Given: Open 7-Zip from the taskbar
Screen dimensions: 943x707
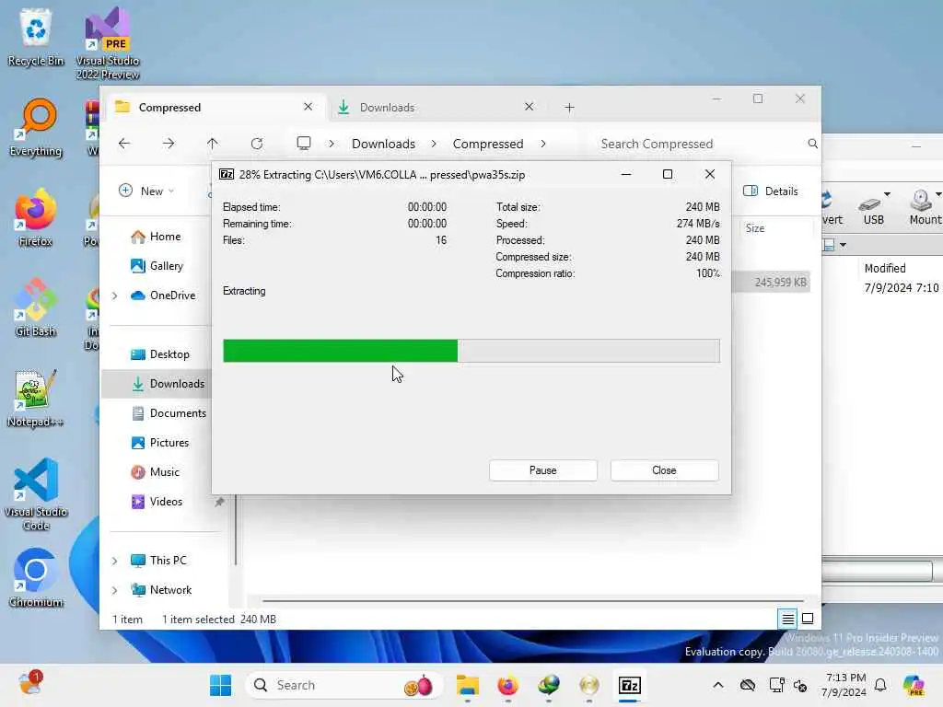Looking at the screenshot, I should 629,685.
